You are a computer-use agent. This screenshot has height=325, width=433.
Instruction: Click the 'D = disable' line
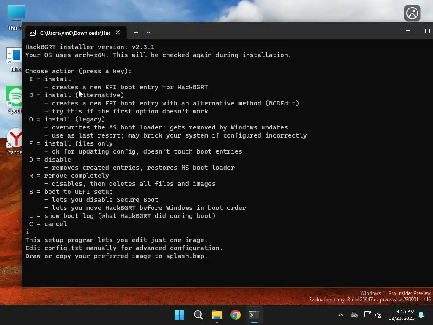[x=50, y=160]
